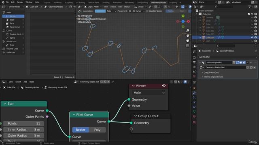Select Spline domain in spreadsheet
259x145 pixels.
(15, 38)
